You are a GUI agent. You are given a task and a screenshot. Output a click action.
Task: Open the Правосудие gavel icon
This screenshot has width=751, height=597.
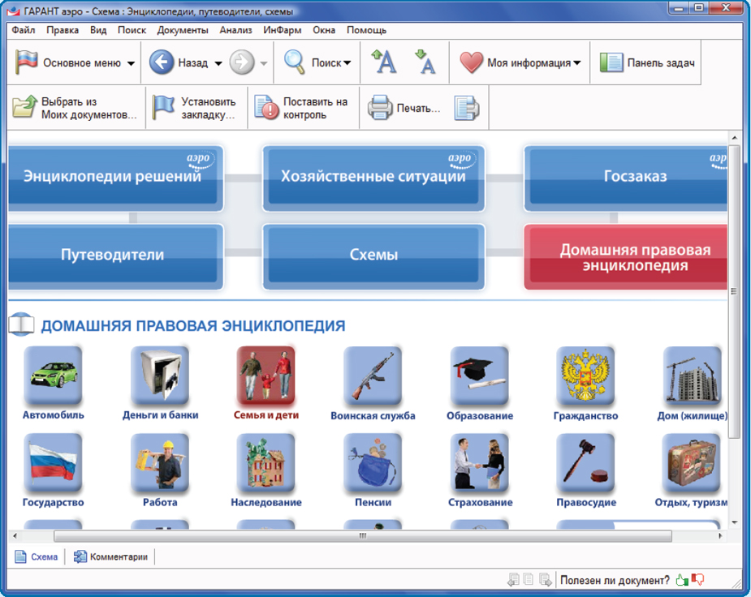585,462
